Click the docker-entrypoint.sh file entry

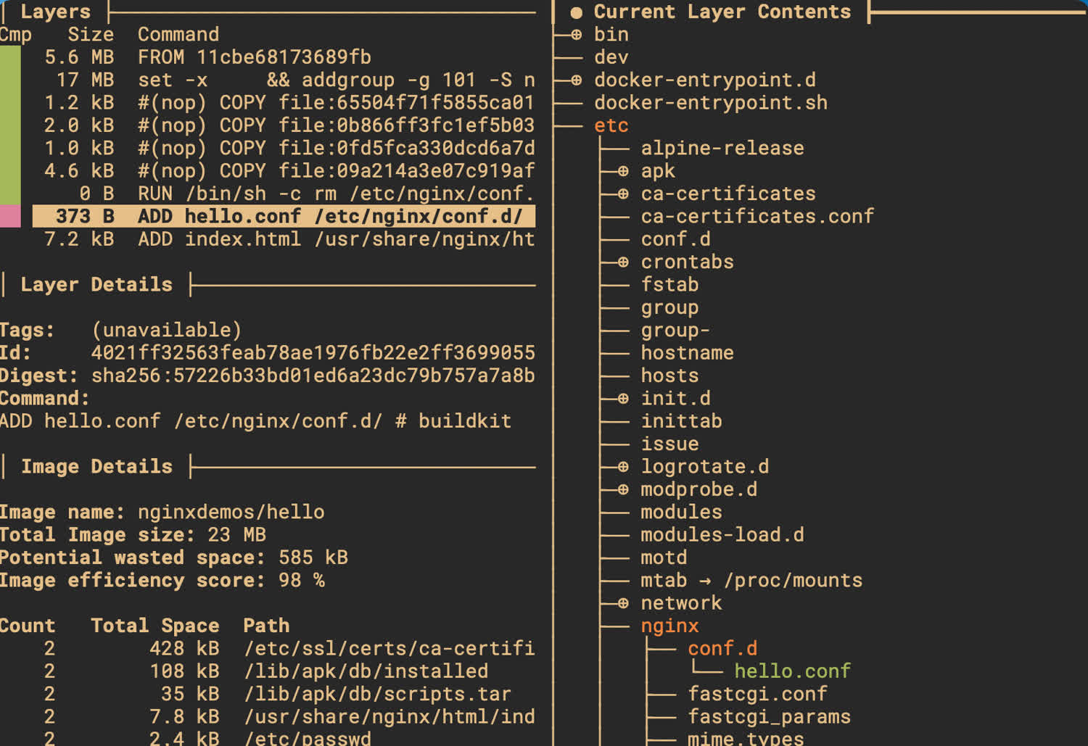coord(711,103)
